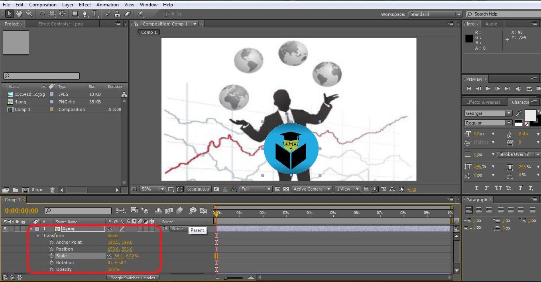Collapse the Transform properties group
The width and height of the screenshot is (541, 282).
click(38, 235)
